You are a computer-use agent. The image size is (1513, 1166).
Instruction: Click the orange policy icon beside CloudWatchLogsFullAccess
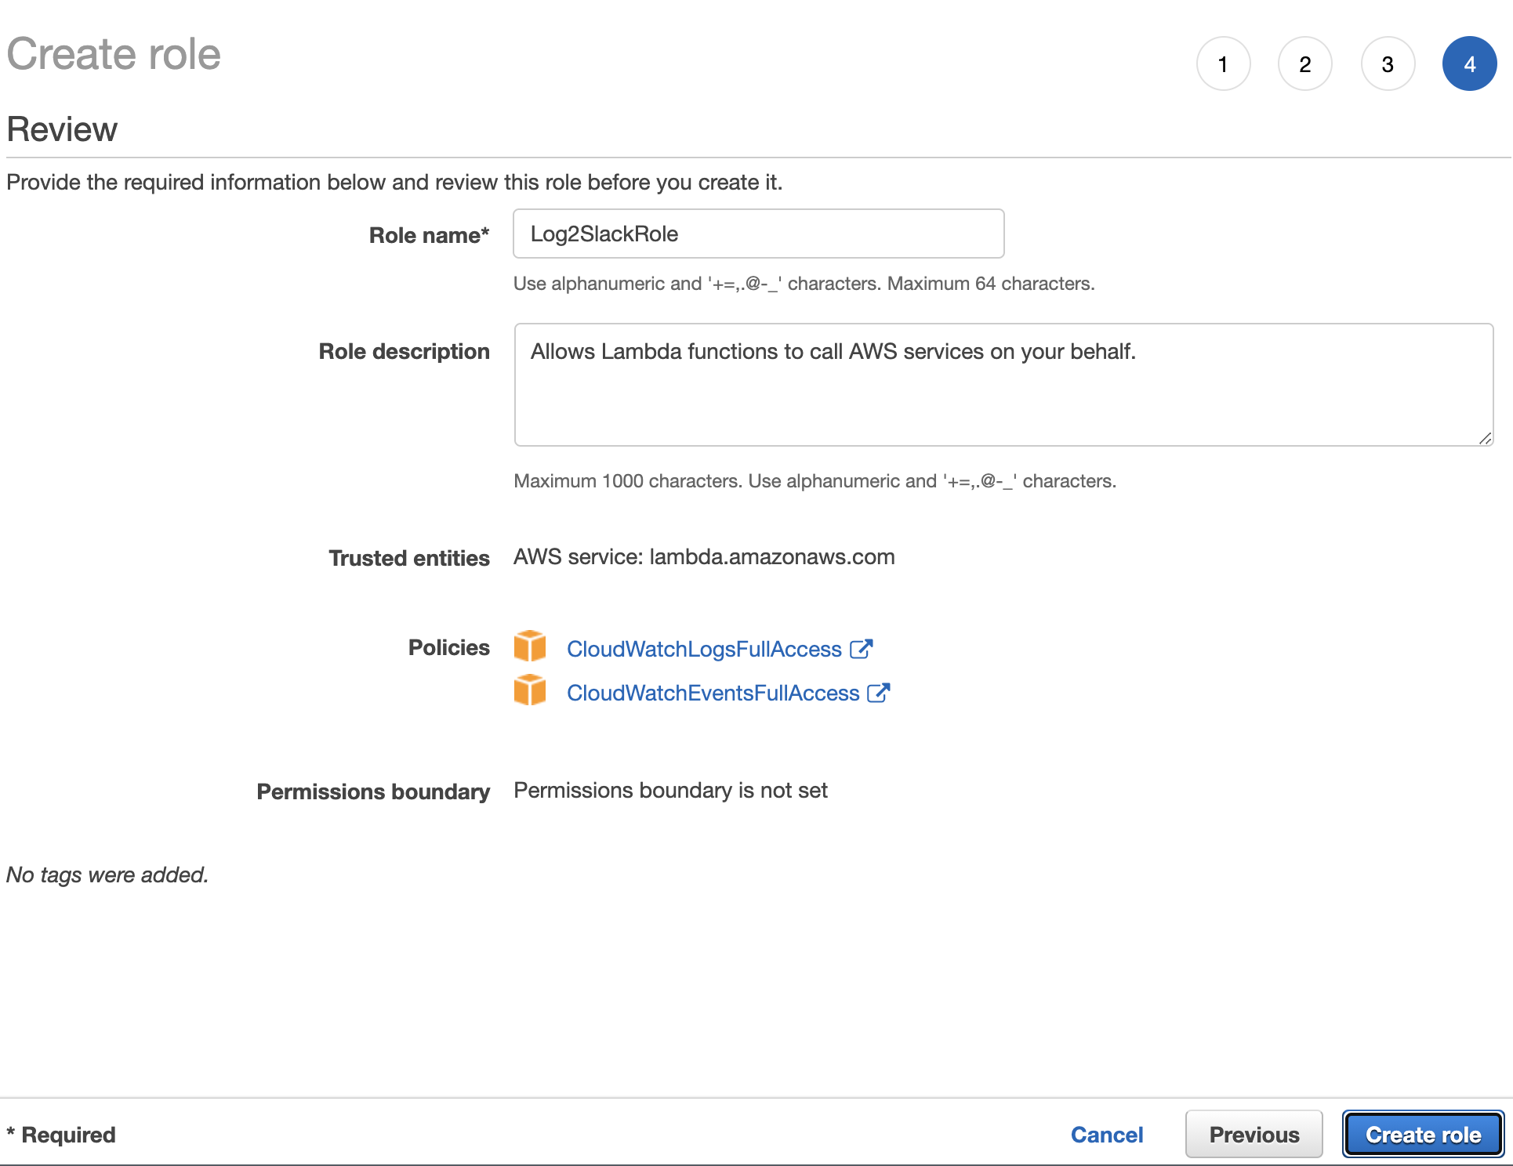pos(530,646)
